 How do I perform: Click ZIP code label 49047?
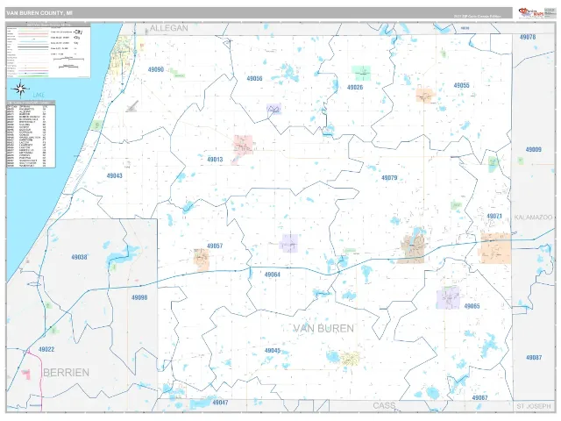click(220, 403)
